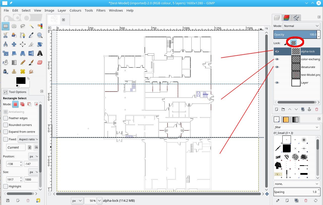Image resolution: width=323 pixels, height=205 pixels.
Task: Select the Rectangle Select tool
Action: pyautogui.click(x=6, y=26)
